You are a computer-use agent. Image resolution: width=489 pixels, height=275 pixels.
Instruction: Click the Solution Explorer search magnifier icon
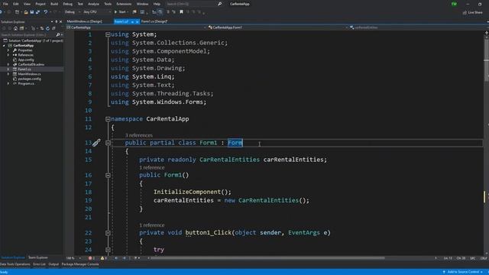58,34
